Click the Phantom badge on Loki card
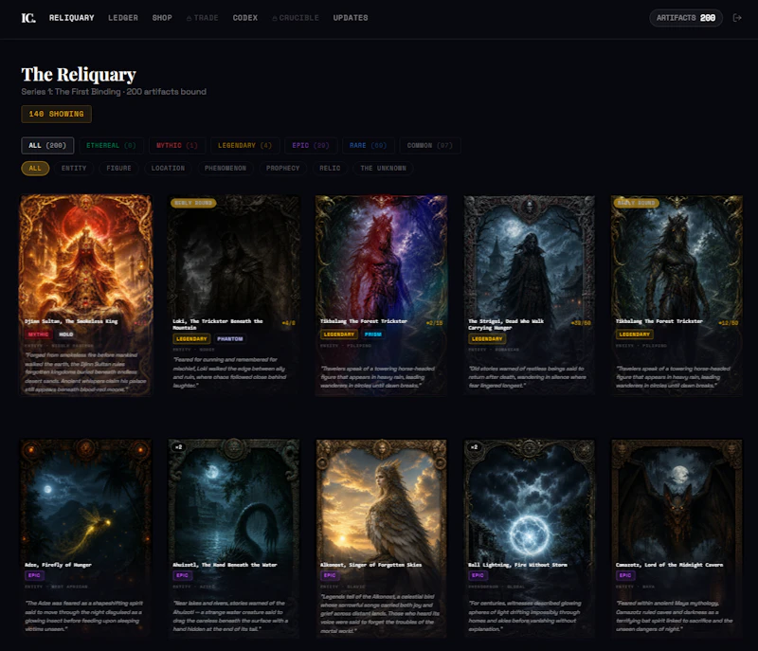This screenshot has height=651, width=758. (x=229, y=339)
